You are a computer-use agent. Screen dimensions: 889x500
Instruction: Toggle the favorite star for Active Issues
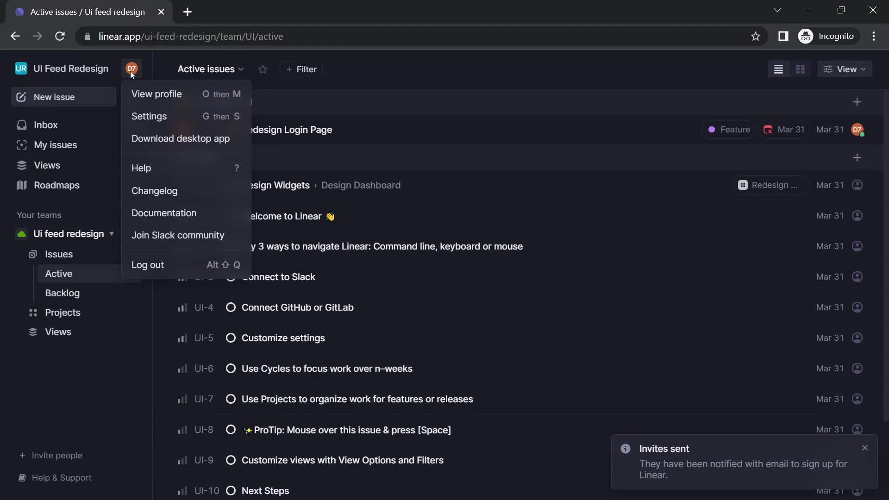coord(263,69)
